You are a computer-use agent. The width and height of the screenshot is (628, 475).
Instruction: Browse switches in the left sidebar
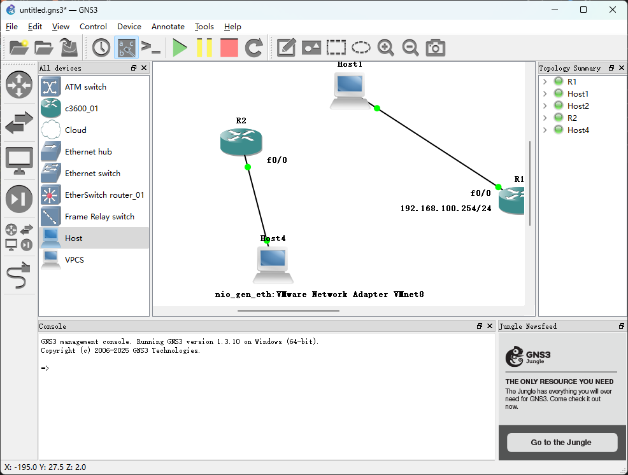[x=19, y=122]
